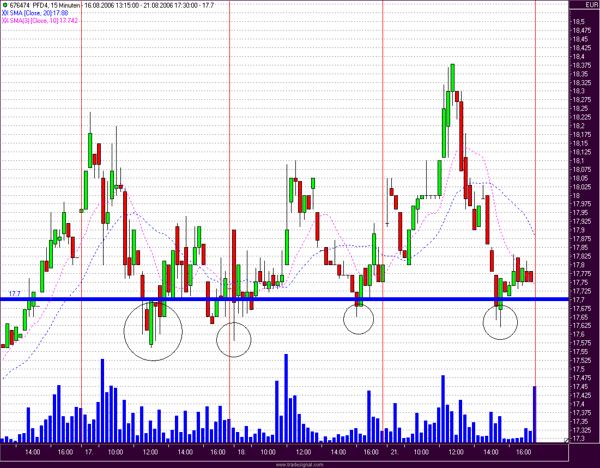Click the tallest blue volume bar on 17. morning

click(102, 400)
